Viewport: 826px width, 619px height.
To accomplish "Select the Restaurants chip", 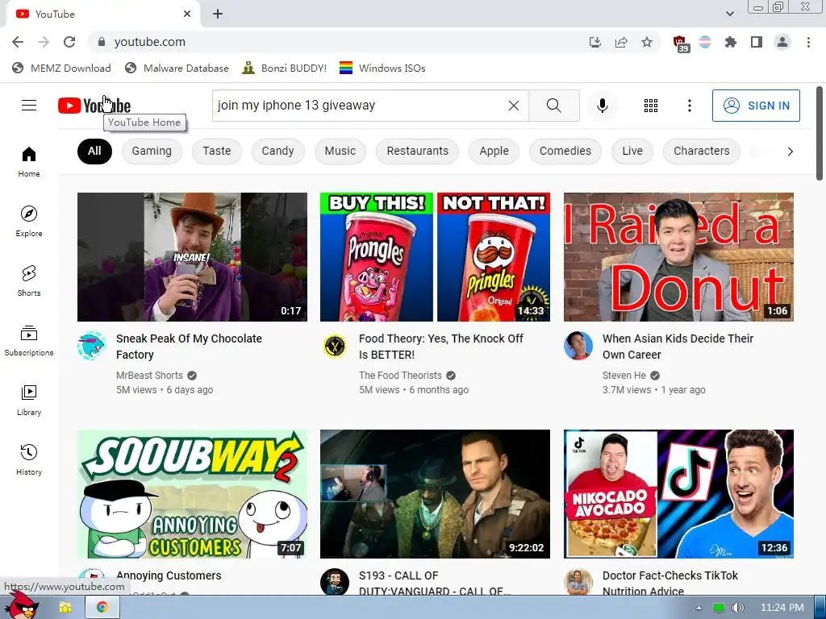I will click(x=417, y=152).
